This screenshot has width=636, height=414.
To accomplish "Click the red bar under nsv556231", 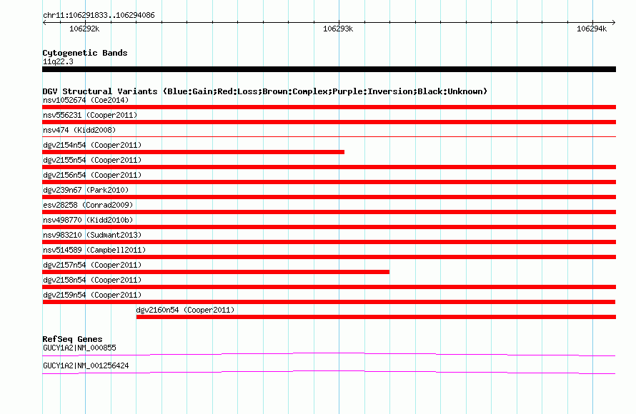I will coord(329,122).
